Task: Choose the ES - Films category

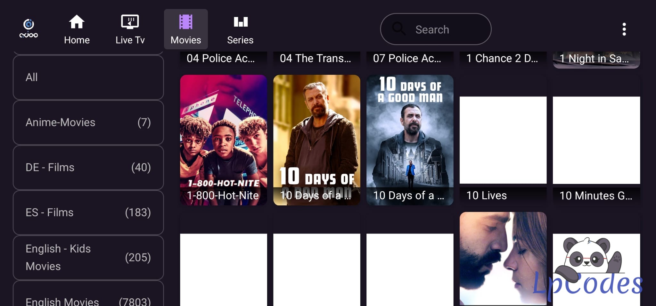Action: click(x=88, y=212)
